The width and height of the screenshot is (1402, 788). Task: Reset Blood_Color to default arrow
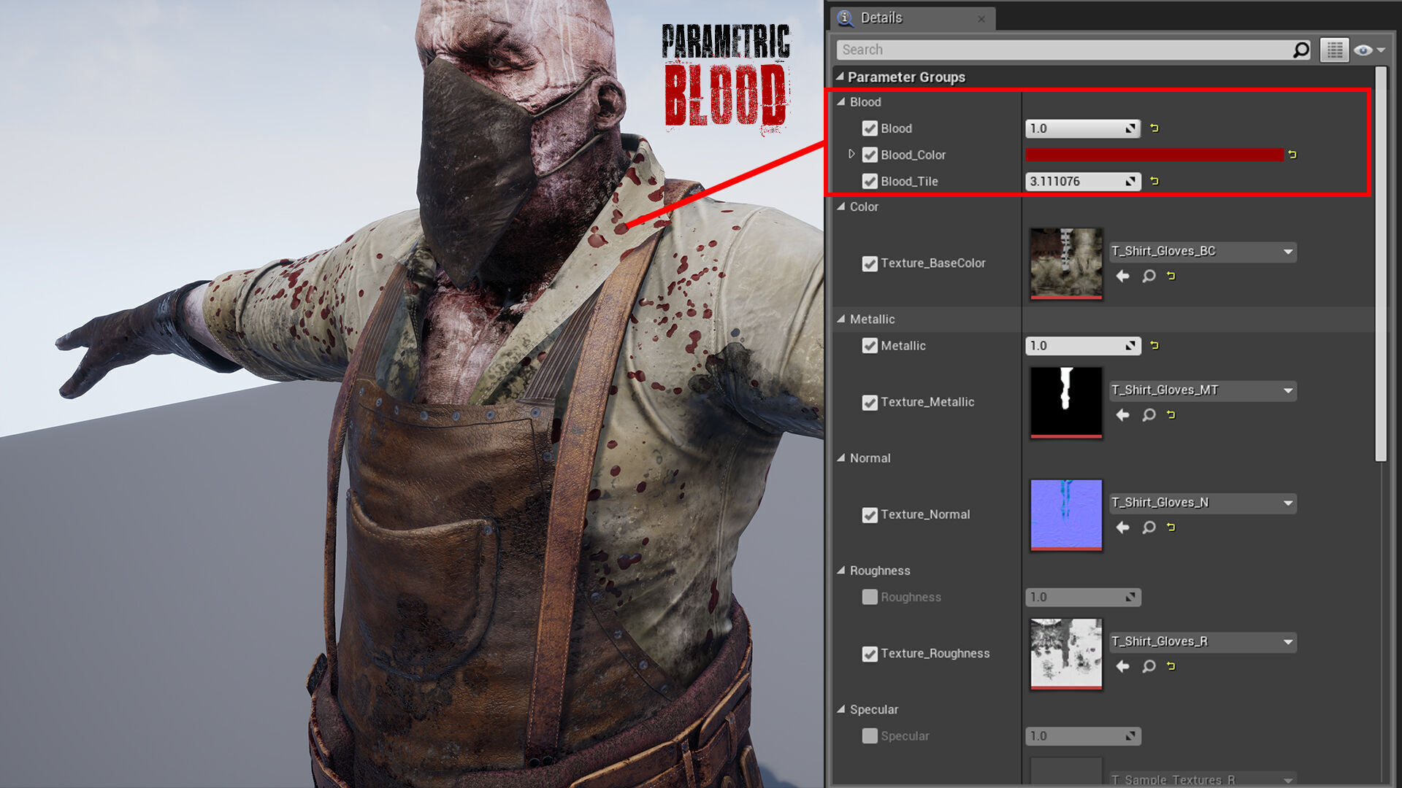pyautogui.click(x=1292, y=154)
